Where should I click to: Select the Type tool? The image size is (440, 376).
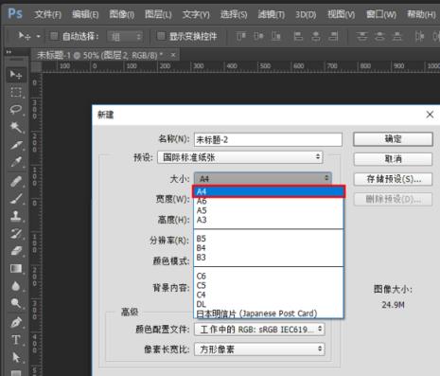click(16, 340)
